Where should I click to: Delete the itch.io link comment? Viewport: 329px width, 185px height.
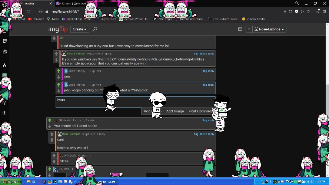coord(203,53)
